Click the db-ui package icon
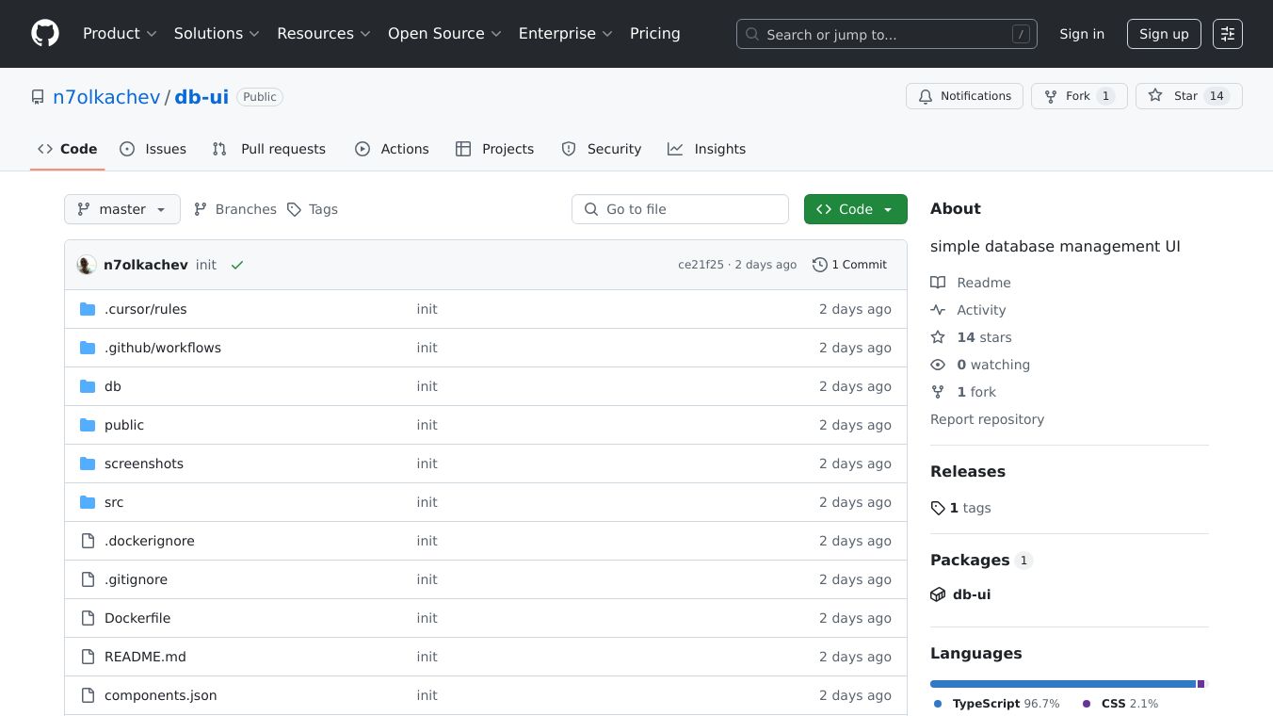The image size is (1273, 716). tap(938, 594)
